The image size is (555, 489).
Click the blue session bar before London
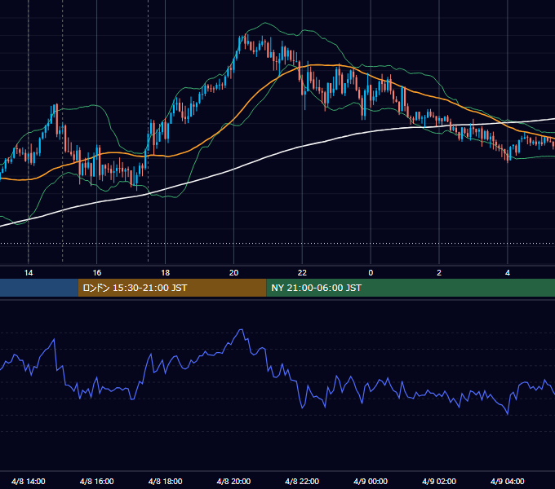click(39, 288)
